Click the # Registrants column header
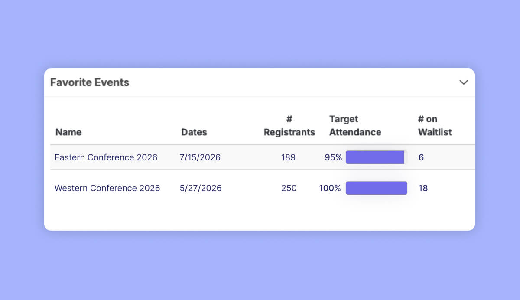This screenshot has width=520, height=300. pos(289,126)
